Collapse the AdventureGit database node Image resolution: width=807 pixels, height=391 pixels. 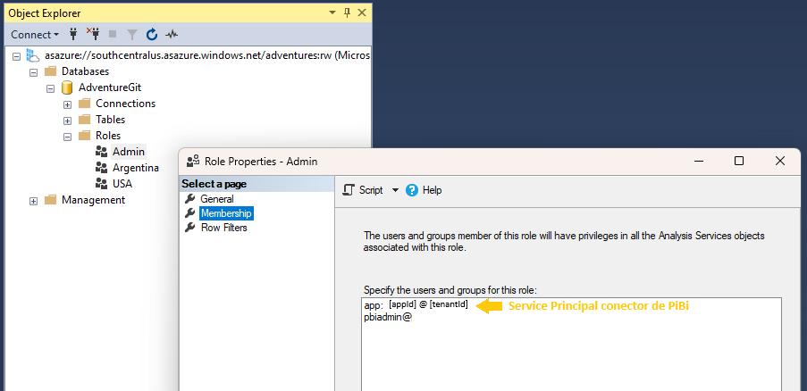[x=50, y=88]
